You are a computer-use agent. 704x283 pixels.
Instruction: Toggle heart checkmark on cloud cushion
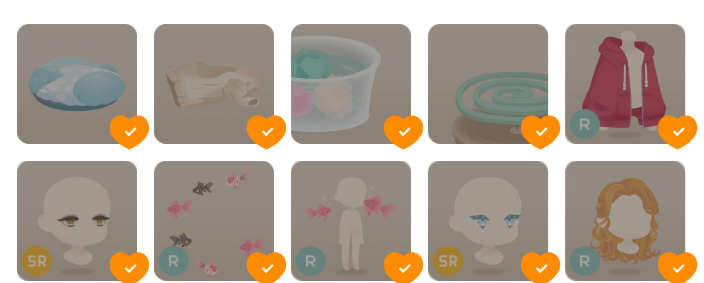pos(129,132)
